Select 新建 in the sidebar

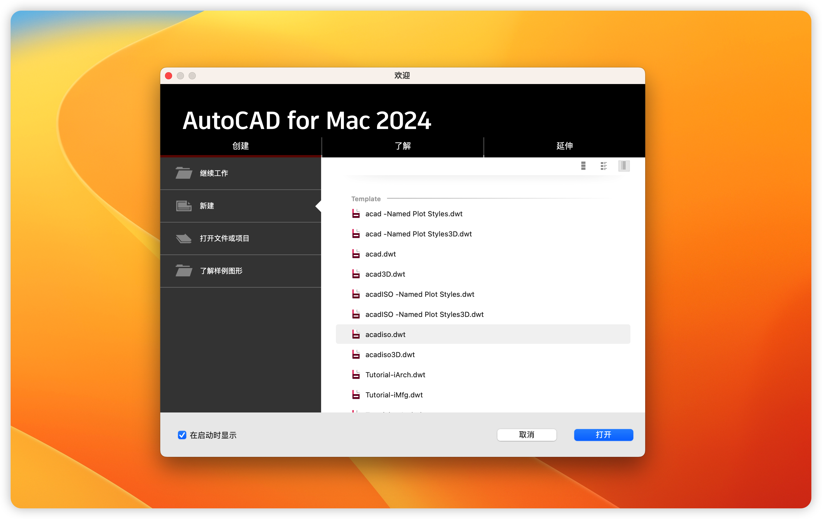241,206
